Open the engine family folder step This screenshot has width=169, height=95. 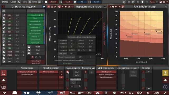[x=27, y=93]
